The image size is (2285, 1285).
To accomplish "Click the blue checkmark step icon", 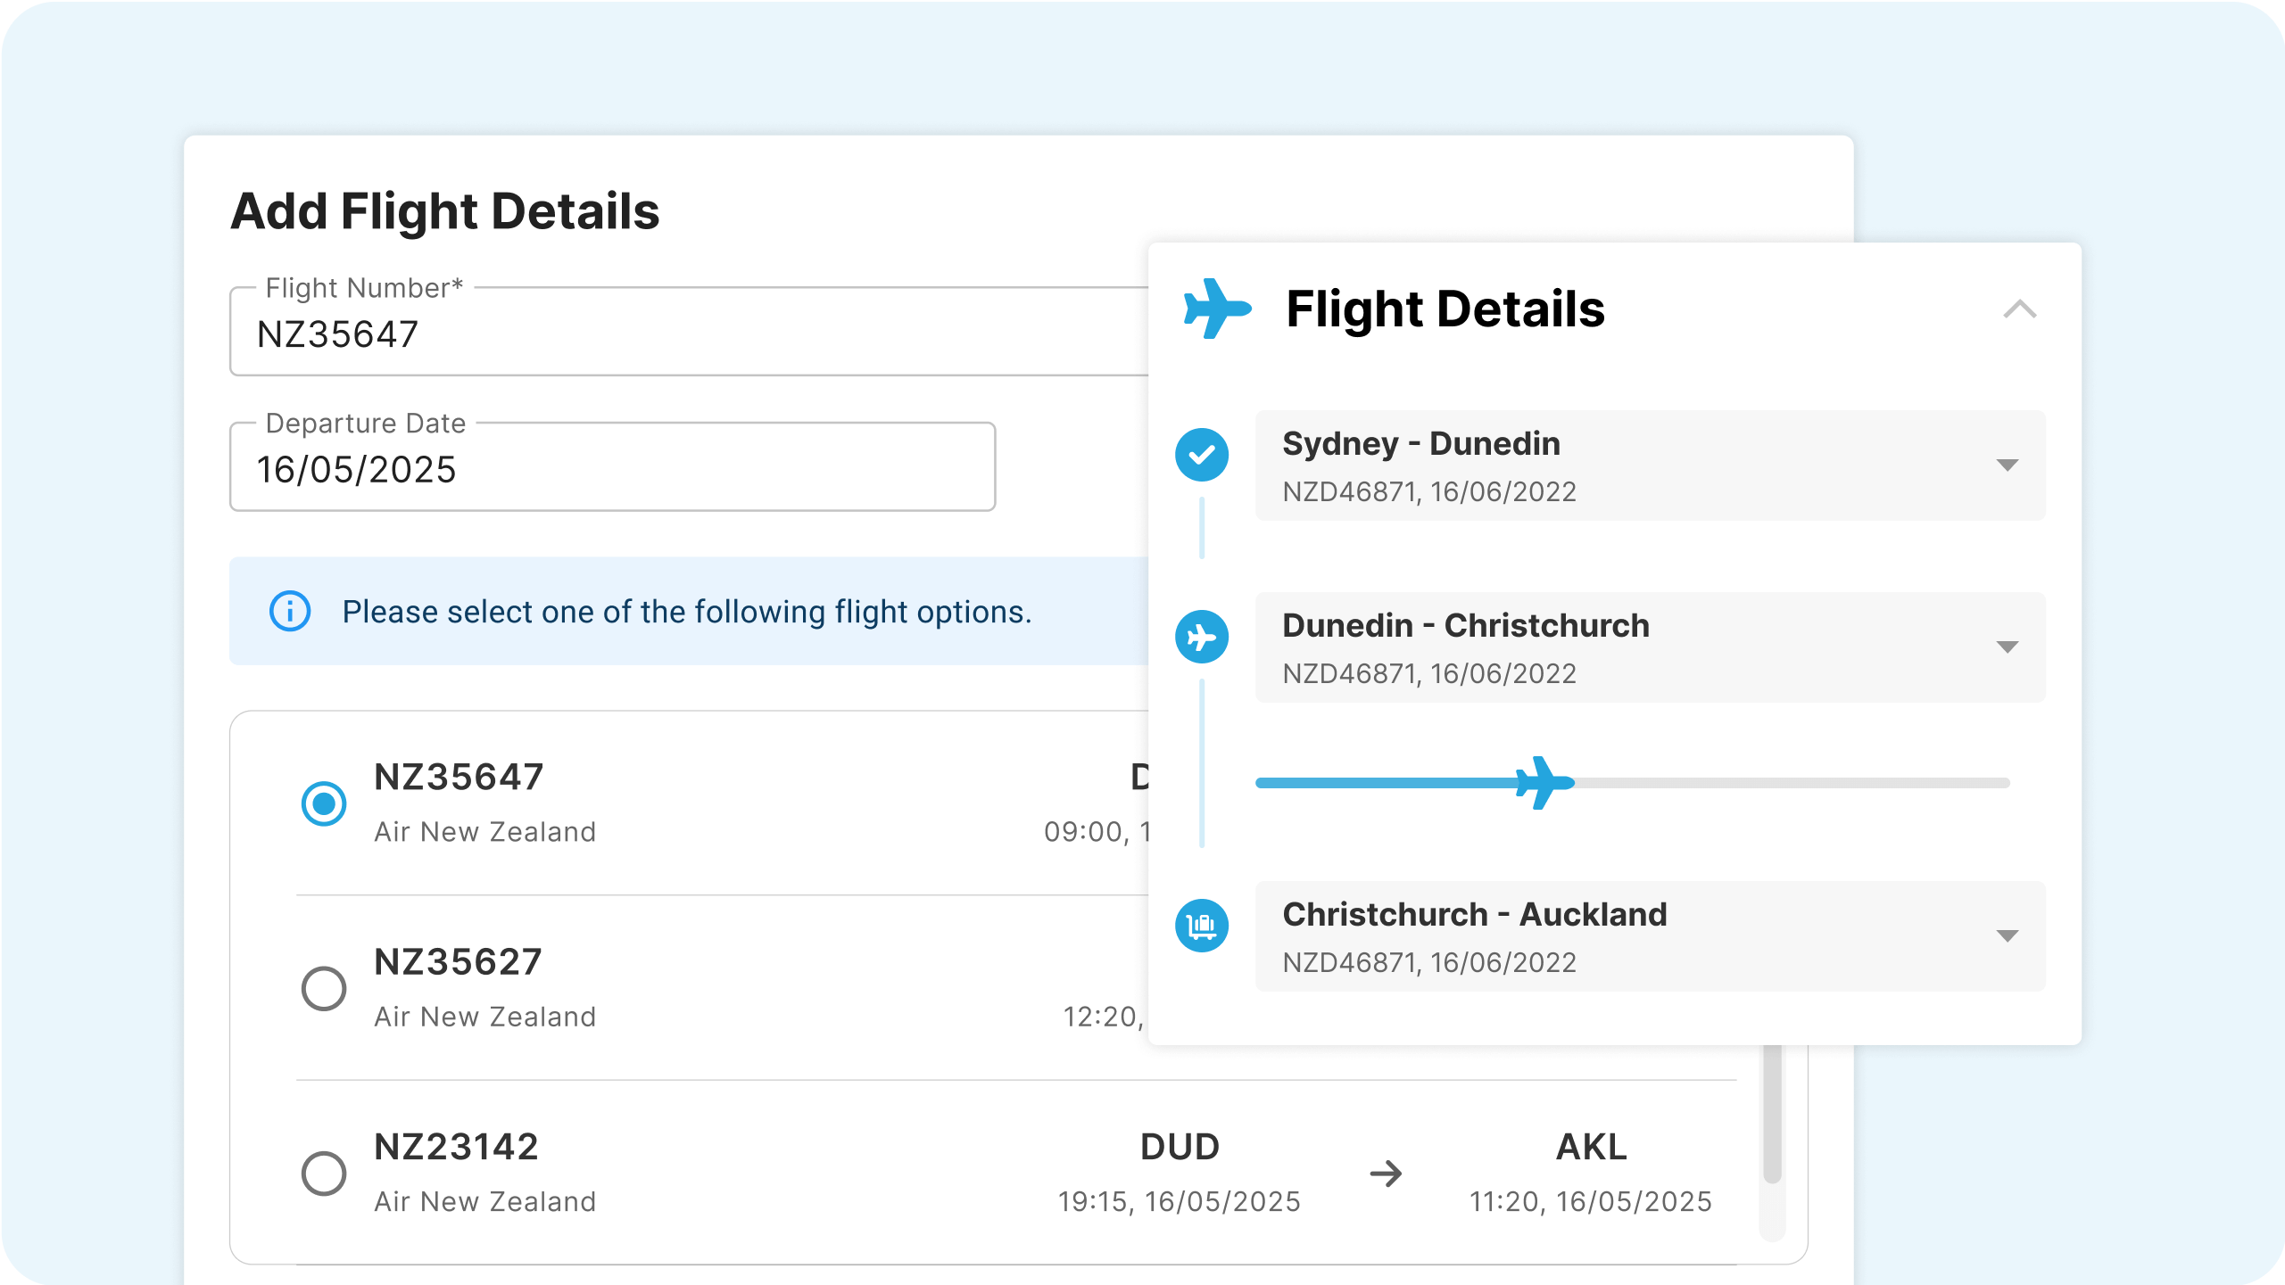I will pos(1201,455).
